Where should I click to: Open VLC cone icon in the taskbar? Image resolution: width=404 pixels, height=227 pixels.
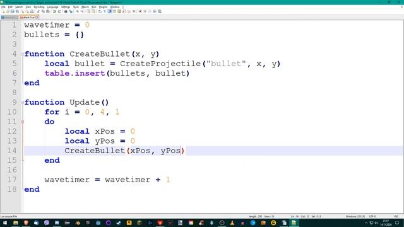(232, 223)
